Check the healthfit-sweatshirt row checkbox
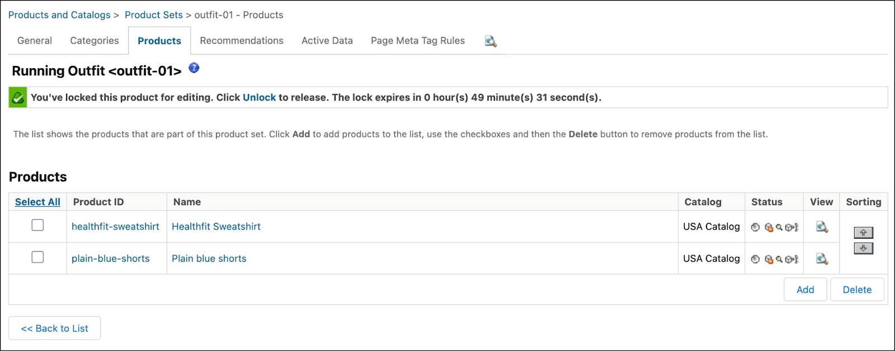This screenshot has width=895, height=351. pyautogui.click(x=37, y=225)
